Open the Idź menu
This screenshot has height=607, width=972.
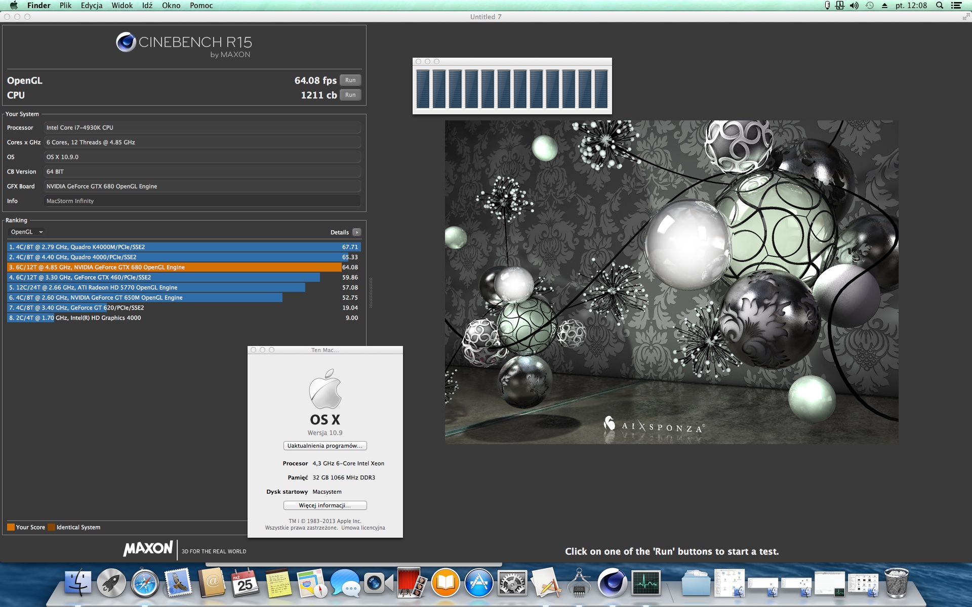[x=147, y=6]
